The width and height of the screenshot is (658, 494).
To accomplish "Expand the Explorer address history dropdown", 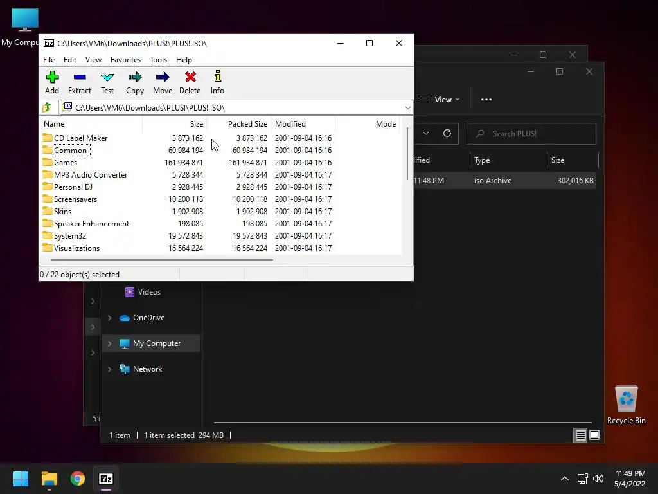I will [x=426, y=134].
